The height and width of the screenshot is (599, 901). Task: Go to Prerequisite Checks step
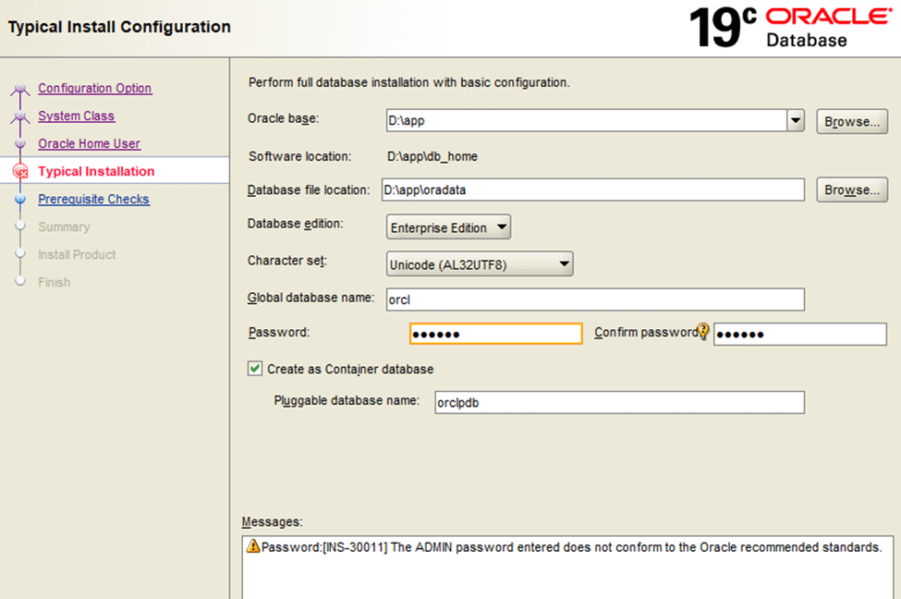(93, 199)
